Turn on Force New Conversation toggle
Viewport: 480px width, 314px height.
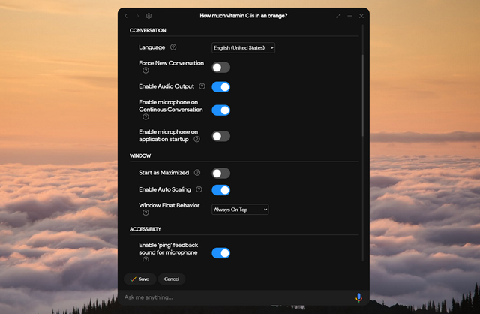point(221,68)
